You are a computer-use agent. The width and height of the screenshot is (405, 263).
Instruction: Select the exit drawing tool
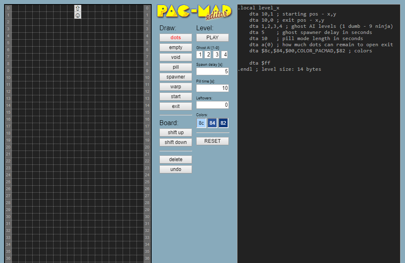coord(175,106)
